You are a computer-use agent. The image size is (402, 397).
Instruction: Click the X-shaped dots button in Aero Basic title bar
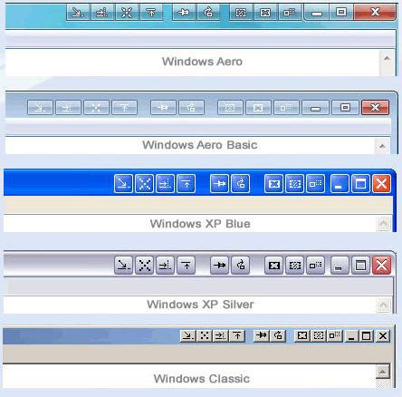[96, 107]
